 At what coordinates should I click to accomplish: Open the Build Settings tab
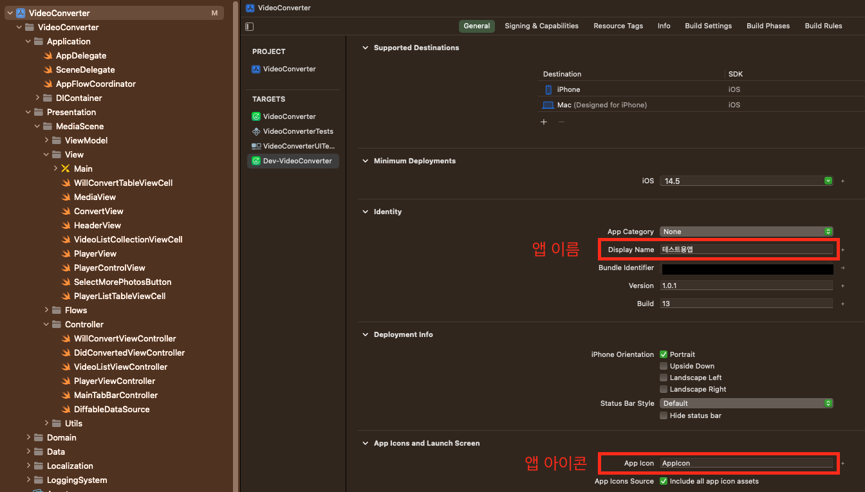(x=708, y=26)
